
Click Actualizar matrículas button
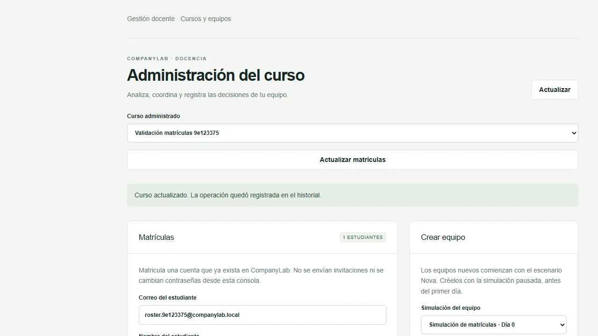coord(353,160)
